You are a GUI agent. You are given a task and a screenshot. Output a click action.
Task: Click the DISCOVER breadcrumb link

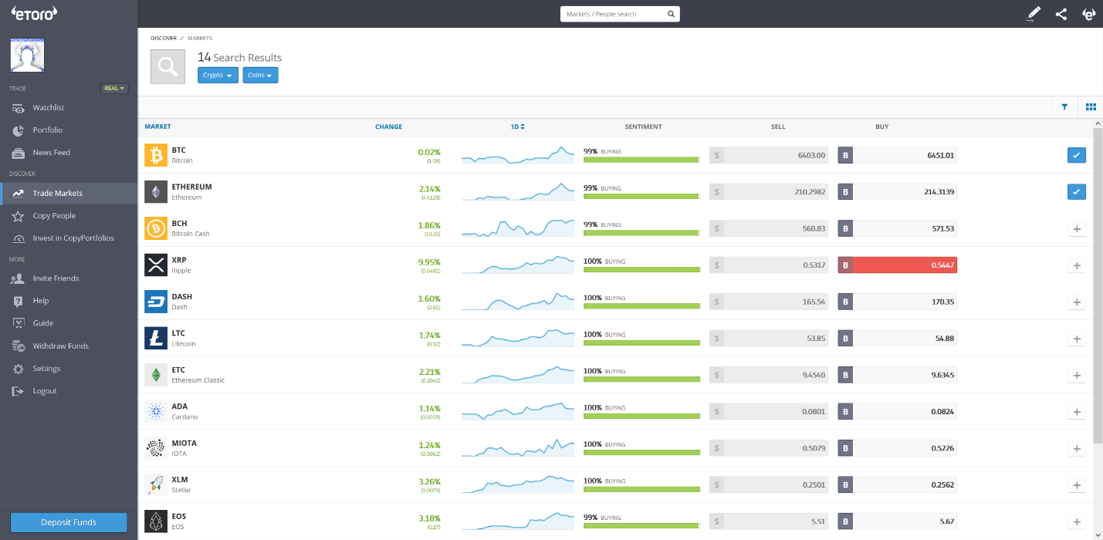(x=164, y=38)
